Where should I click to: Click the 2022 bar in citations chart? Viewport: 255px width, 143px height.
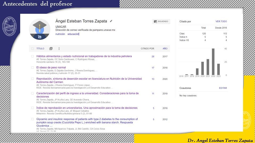coord(213,62)
